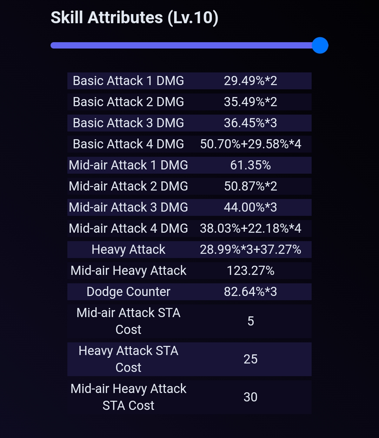Click the Dodge Counter value 82.64%*3
This screenshot has height=438, width=379.
tap(251, 292)
